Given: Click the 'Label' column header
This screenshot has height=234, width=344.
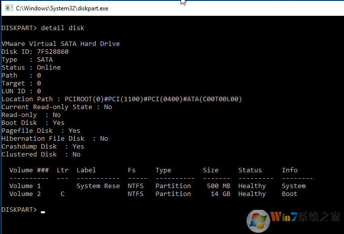Looking at the screenshot, I should tap(86, 170).
